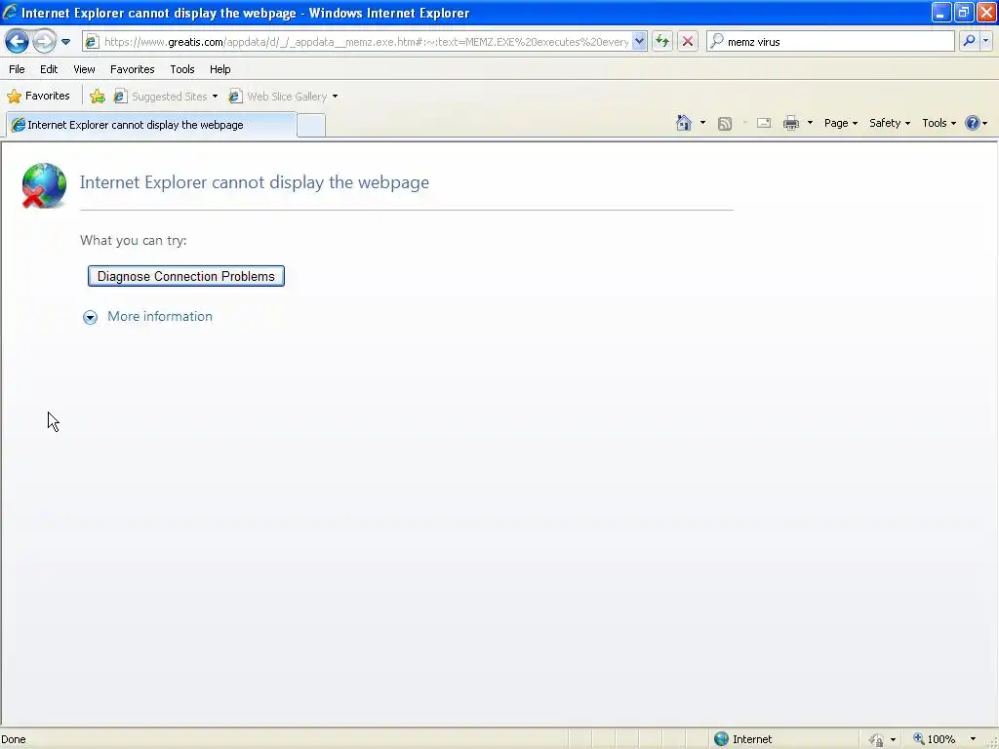Refresh the page with green arrows icon
This screenshot has width=999, height=749.
[x=662, y=42]
